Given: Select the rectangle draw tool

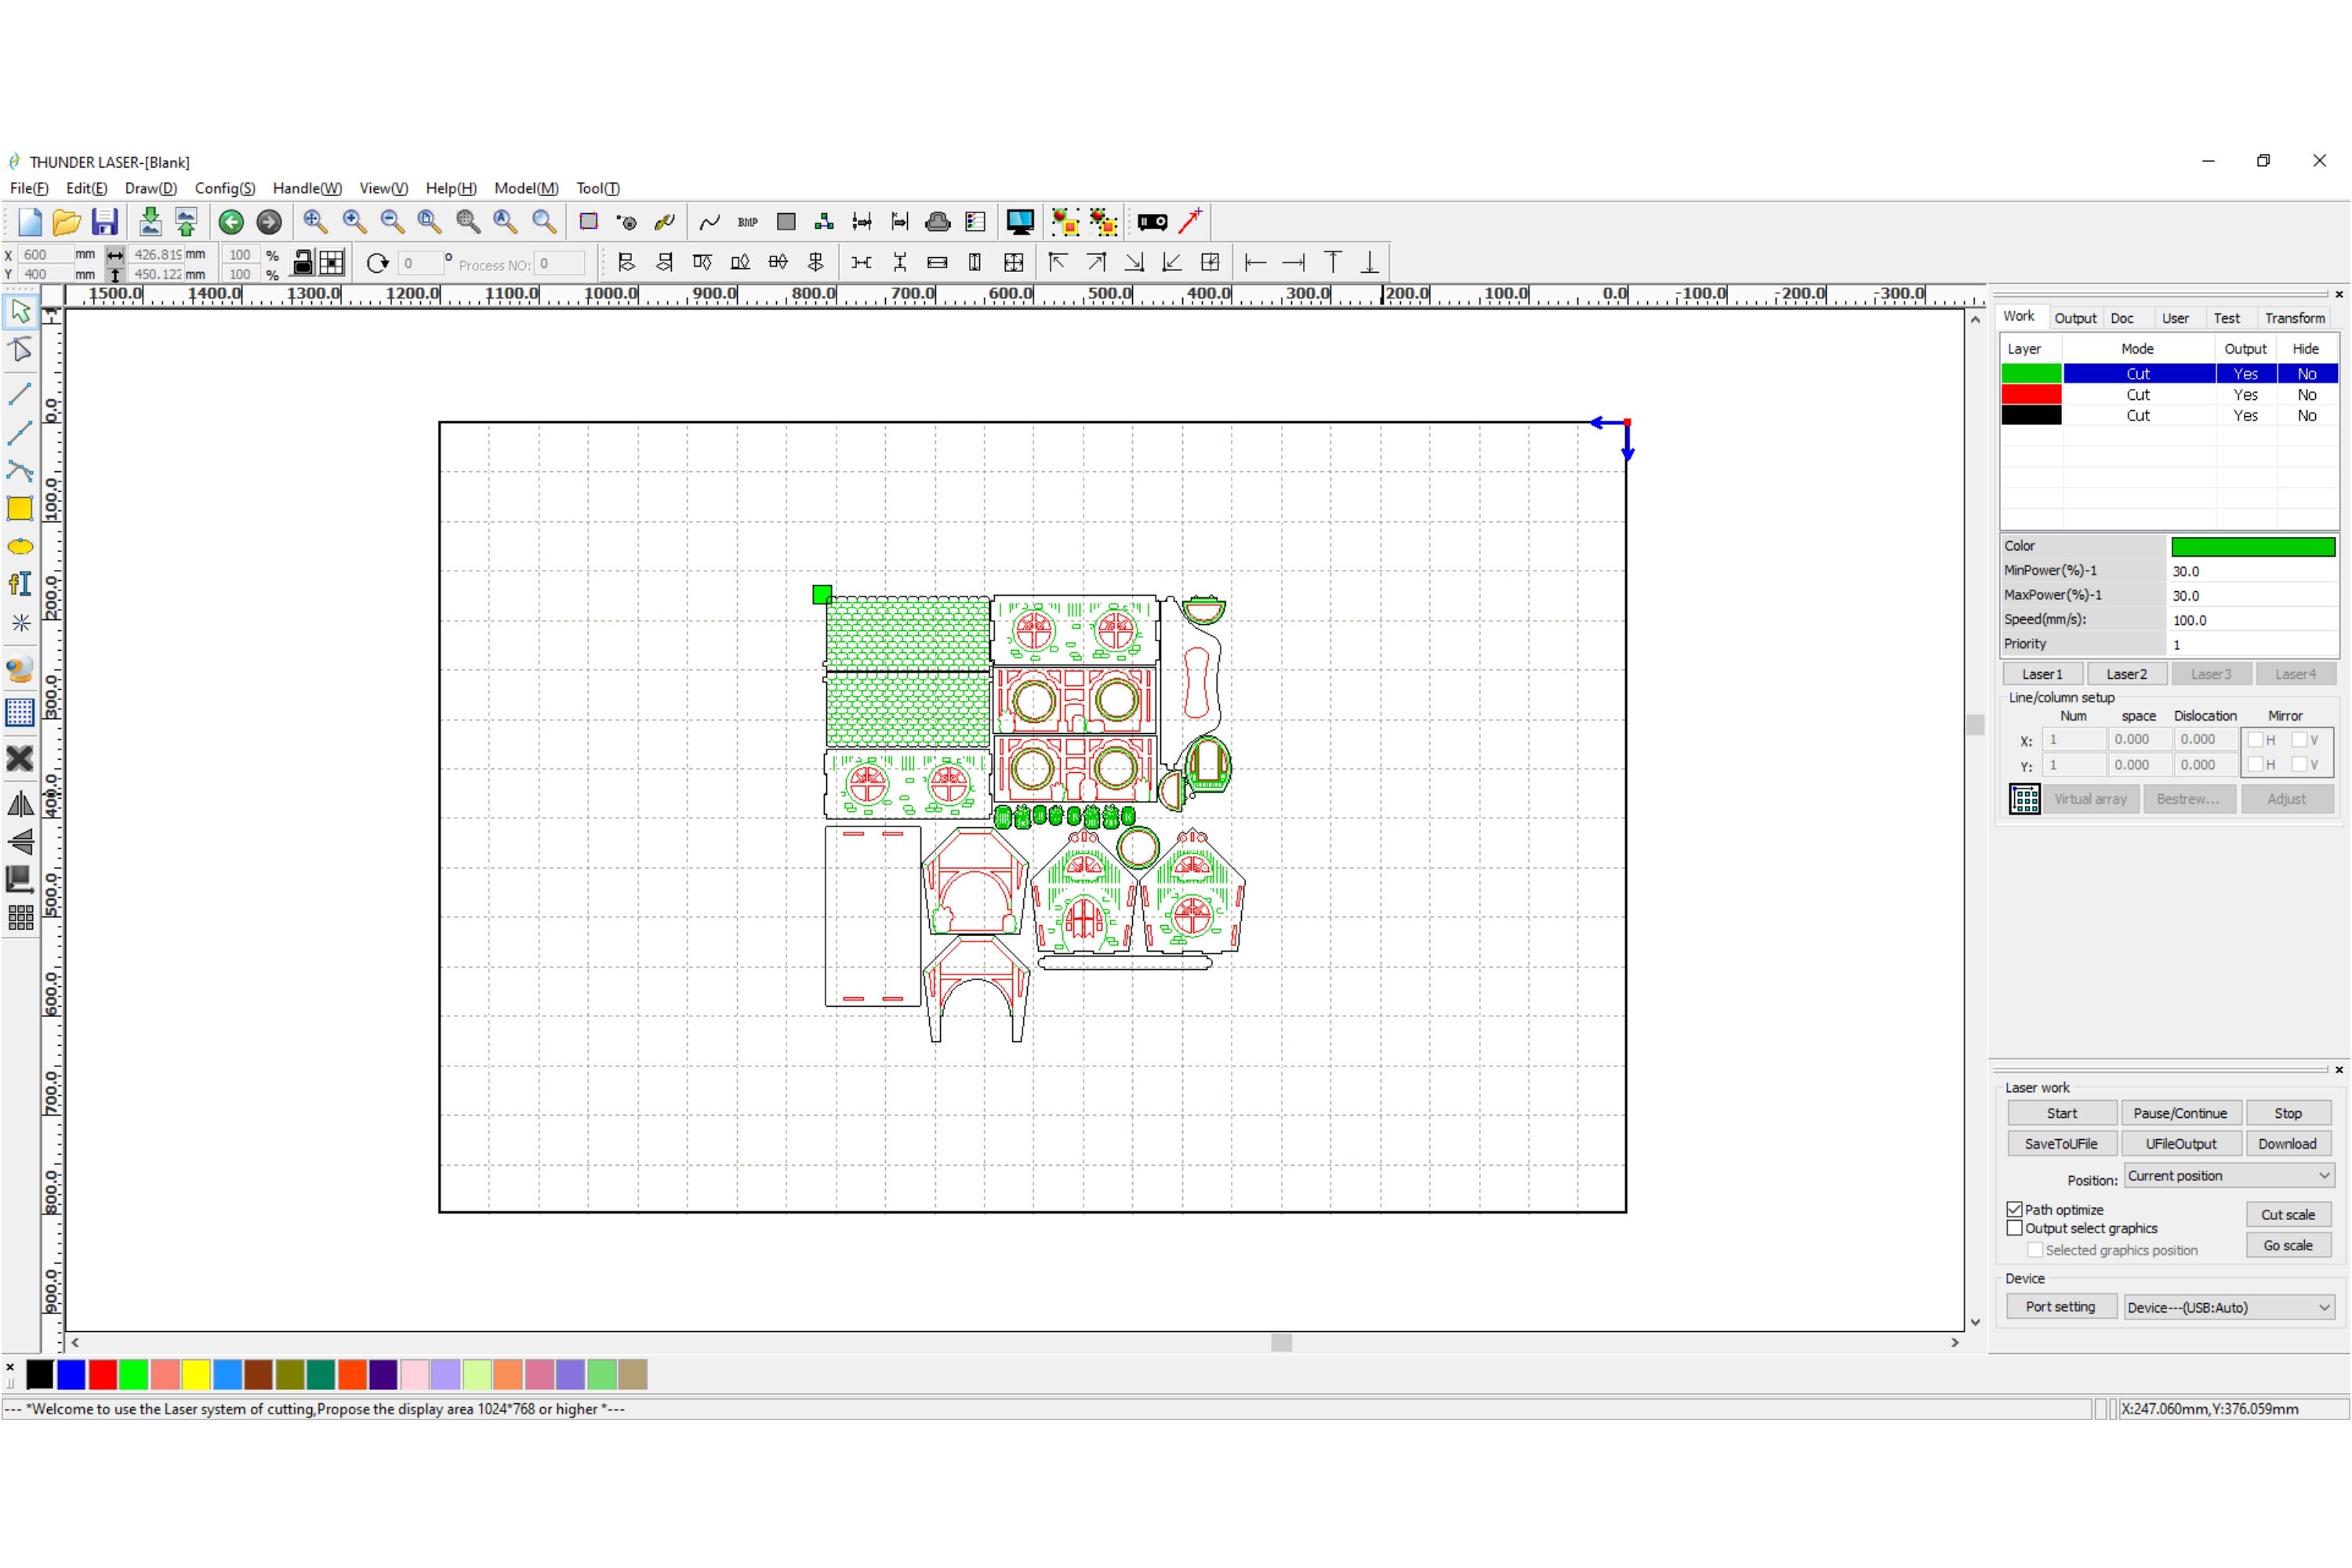Looking at the screenshot, I should click(20, 508).
